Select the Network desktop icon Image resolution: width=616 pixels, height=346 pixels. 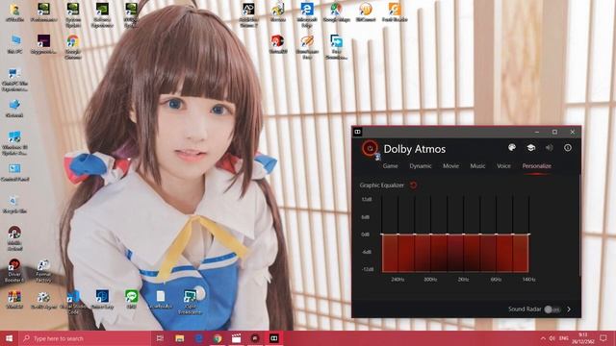point(14,109)
